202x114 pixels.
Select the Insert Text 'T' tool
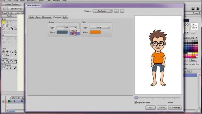pyautogui.click(x=11, y=55)
